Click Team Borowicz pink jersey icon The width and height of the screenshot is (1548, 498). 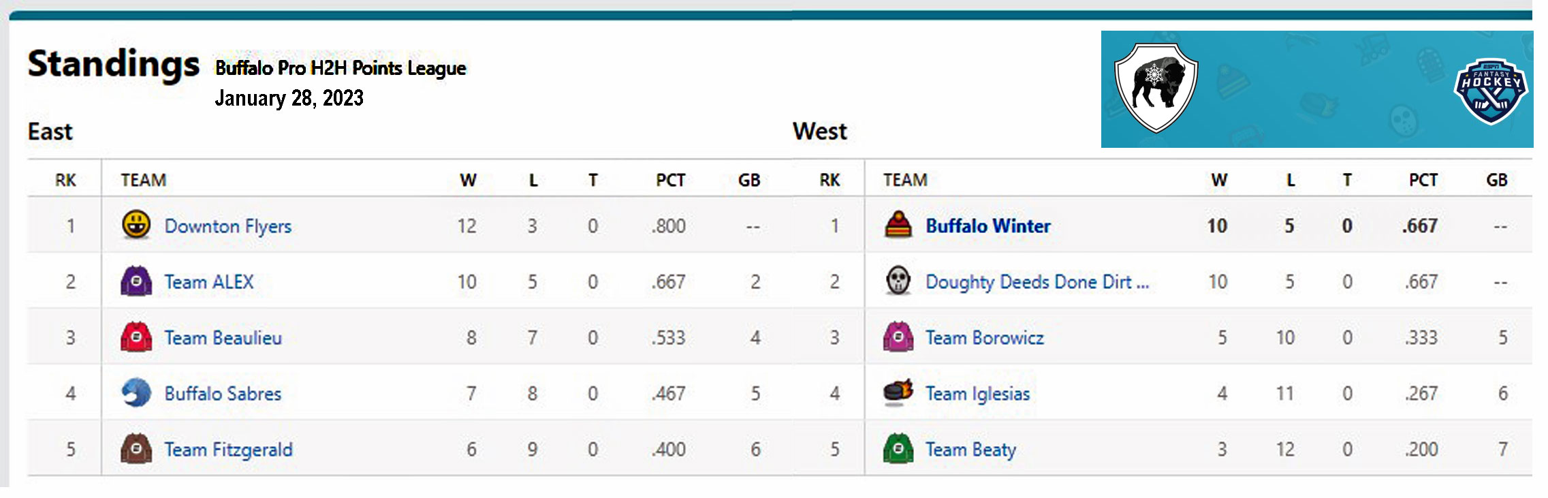[x=898, y=337]
